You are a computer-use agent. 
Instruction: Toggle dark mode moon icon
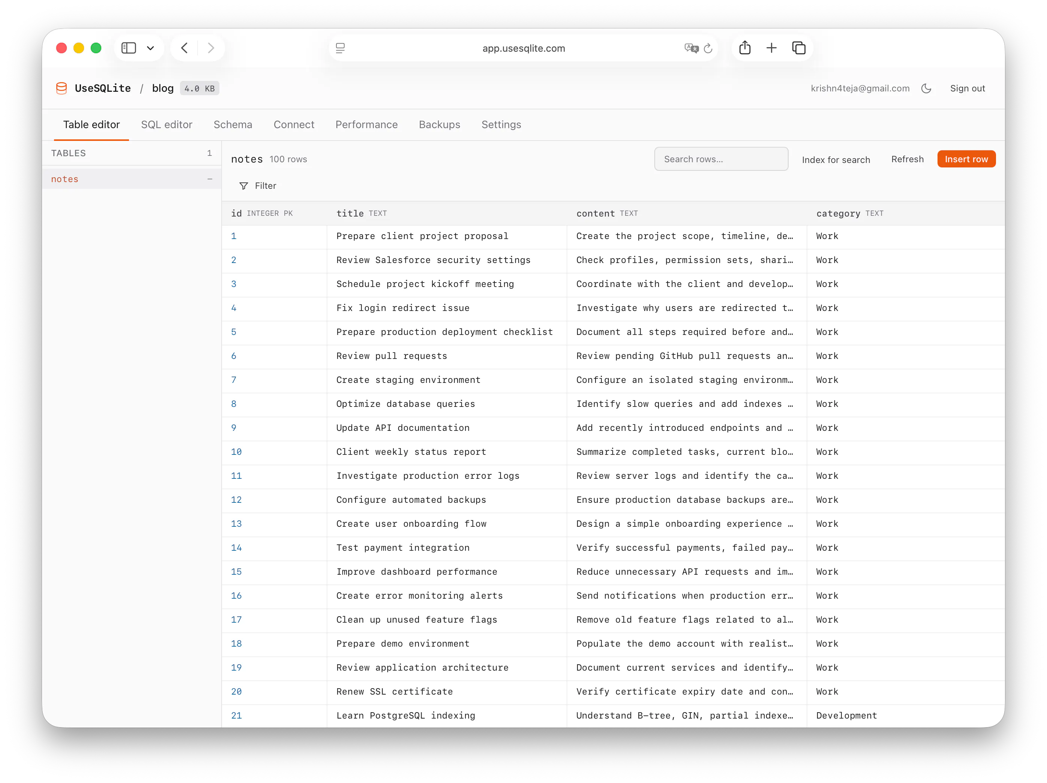(927, 88)
